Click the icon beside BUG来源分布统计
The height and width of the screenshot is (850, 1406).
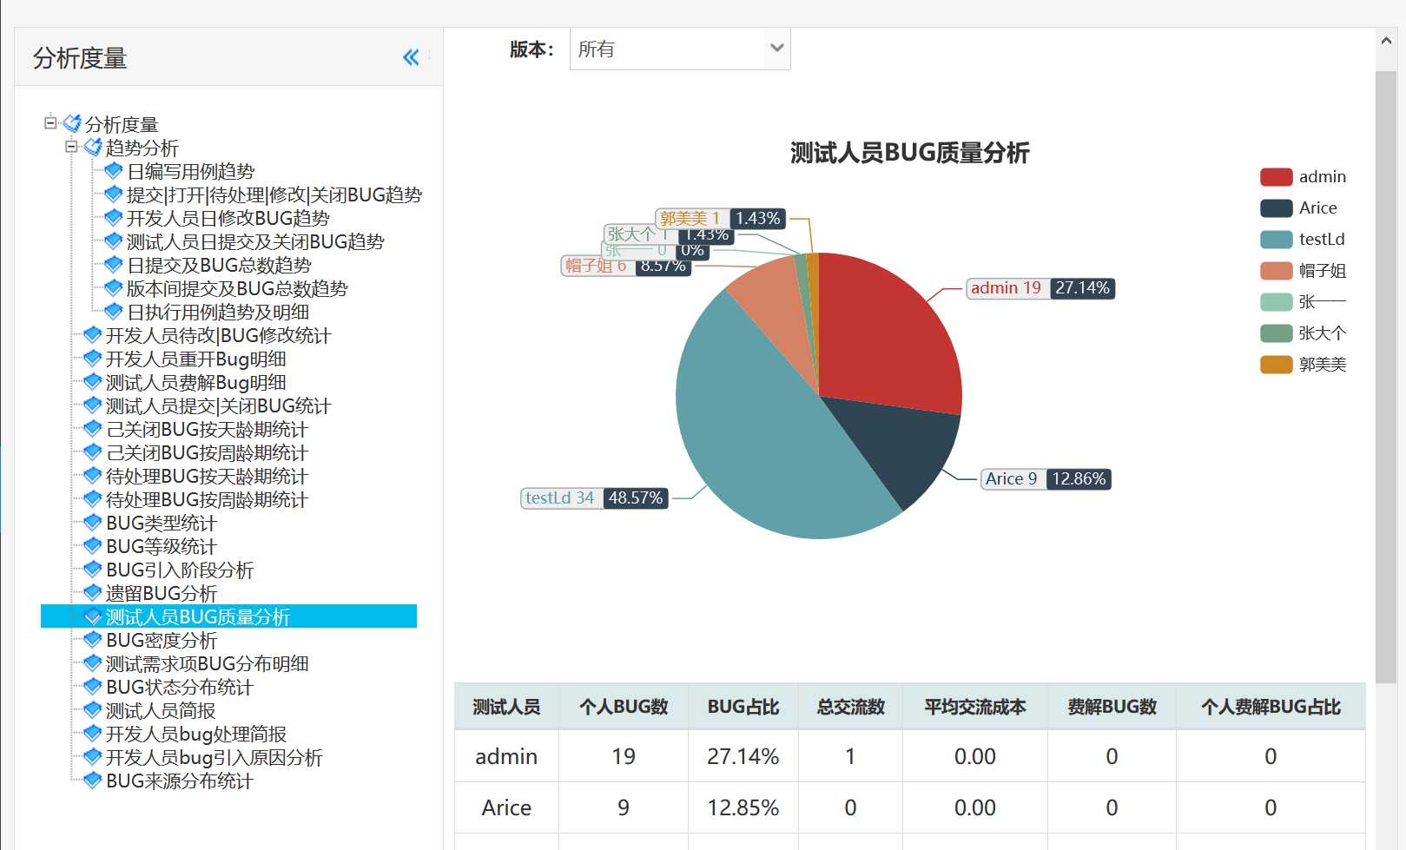coord(92,780)
